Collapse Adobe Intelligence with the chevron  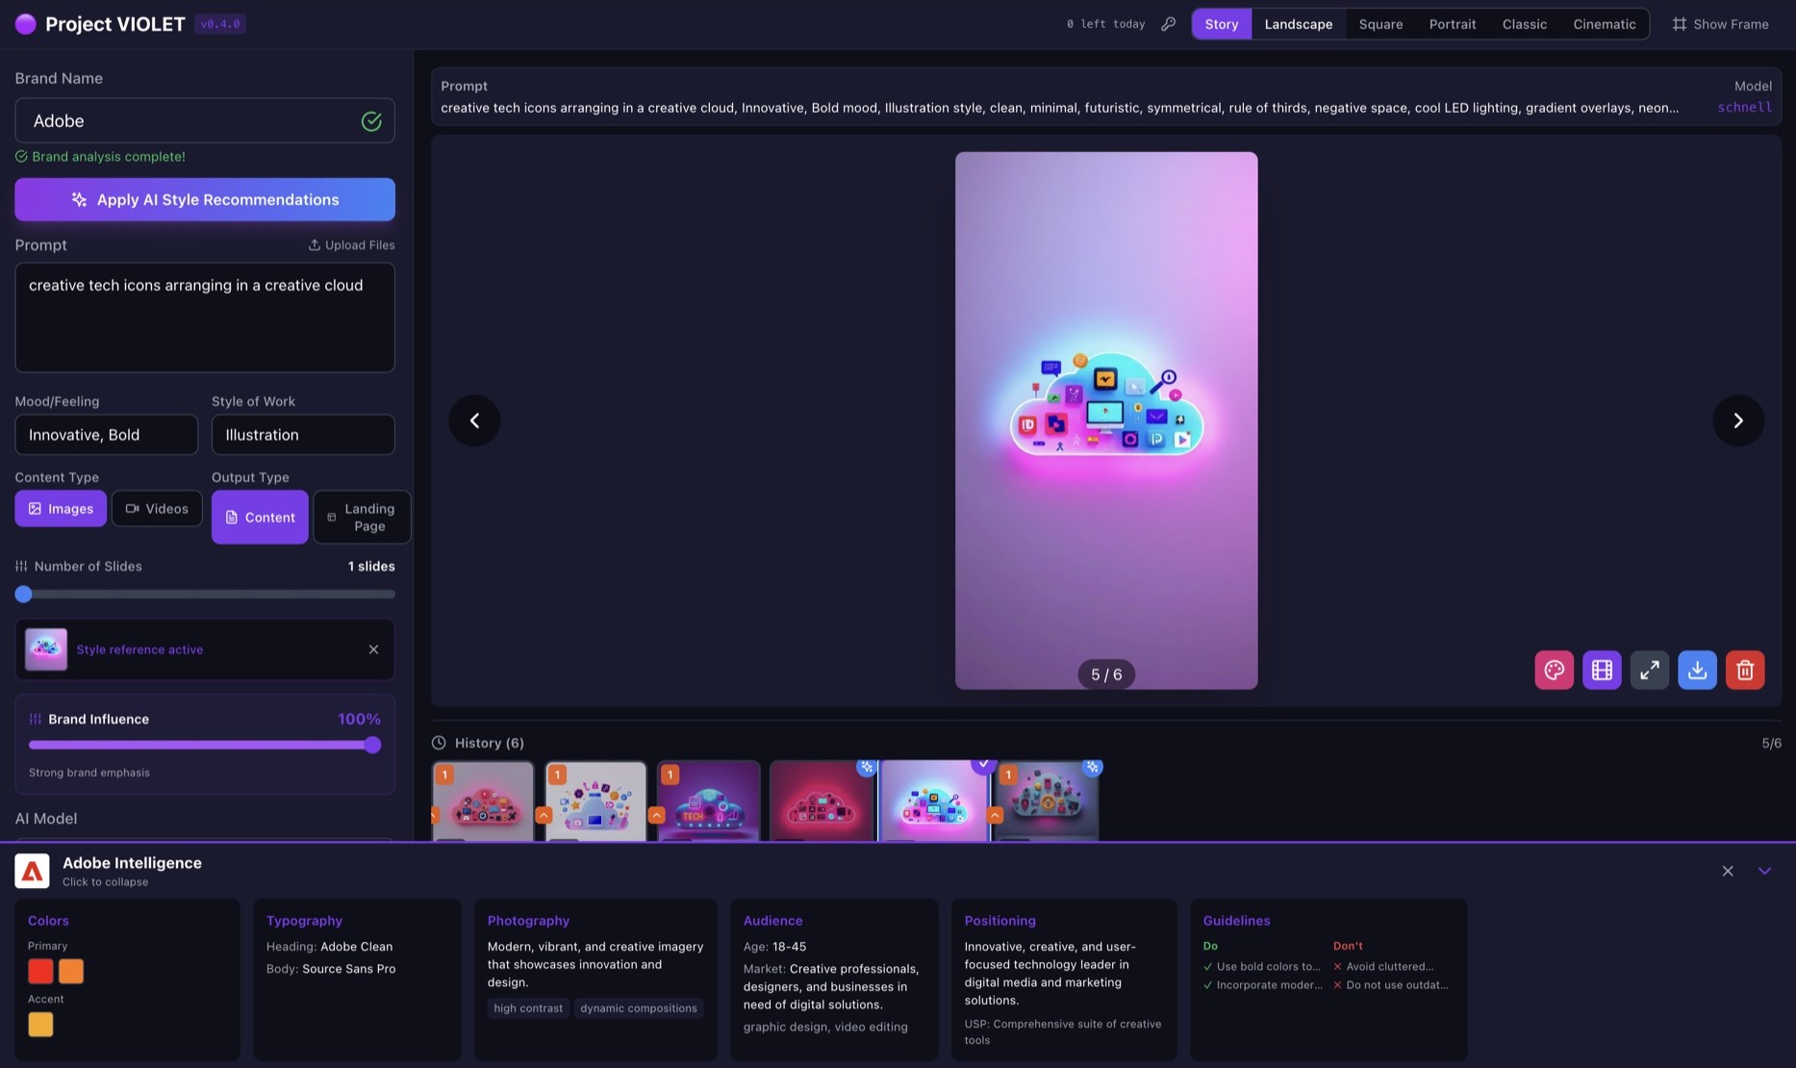point(1764,871)
